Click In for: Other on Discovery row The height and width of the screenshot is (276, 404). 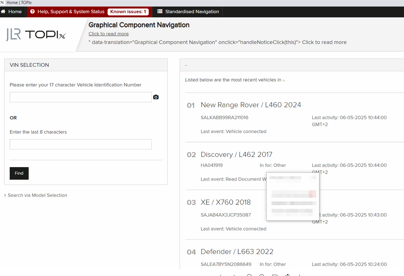273,165
